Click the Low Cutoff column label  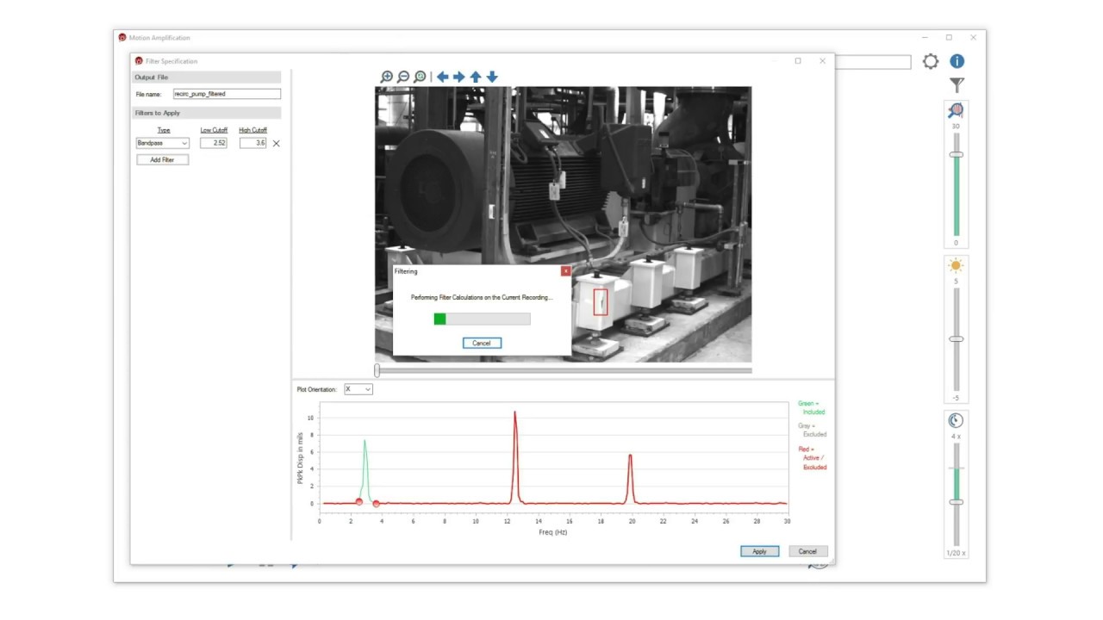tap(214, 130)
